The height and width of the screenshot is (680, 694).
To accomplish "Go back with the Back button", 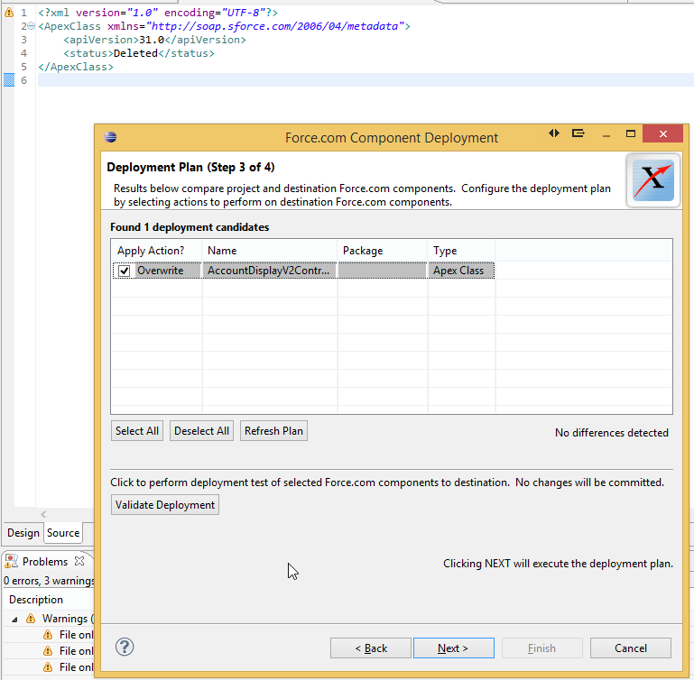I will 371,648.
